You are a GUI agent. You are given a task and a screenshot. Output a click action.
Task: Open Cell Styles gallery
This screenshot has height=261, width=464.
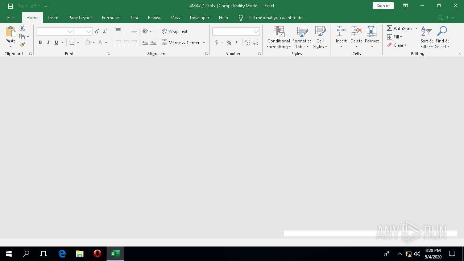click(320, 38)
